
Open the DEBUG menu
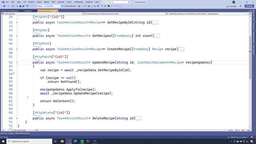point(46,2)
